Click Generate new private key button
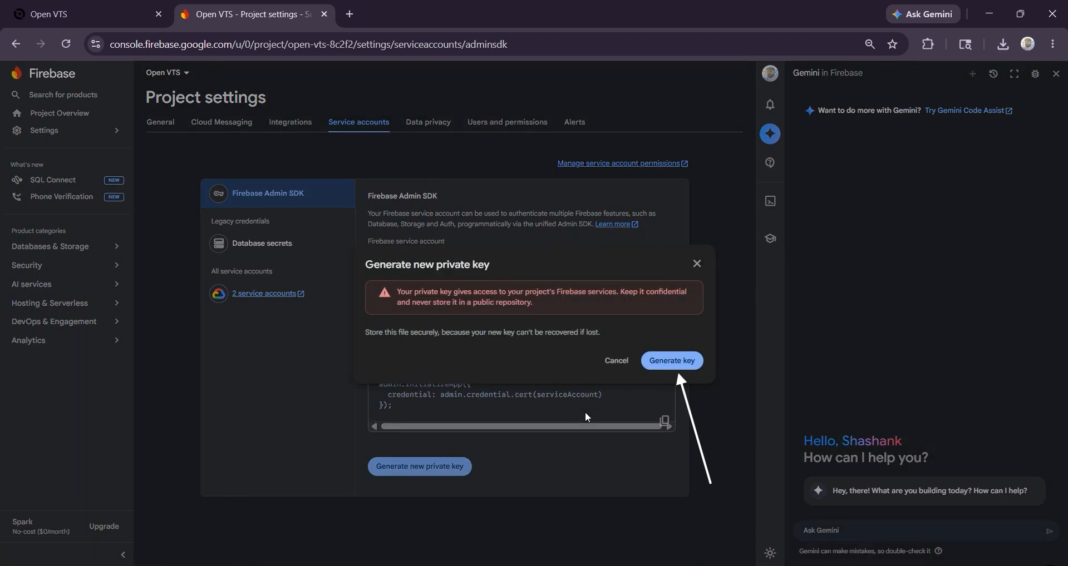This screenshot has width=1068, height=566. [420, 466]
